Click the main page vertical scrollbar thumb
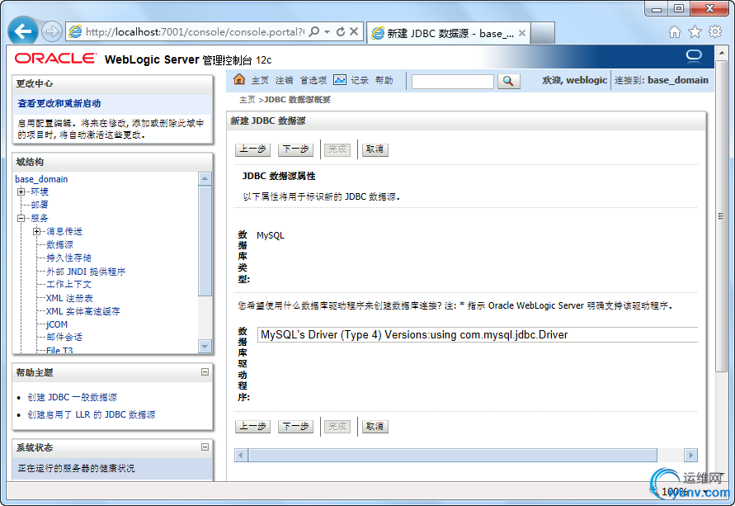The image size is (735, 506). click(x=722, y=215)
